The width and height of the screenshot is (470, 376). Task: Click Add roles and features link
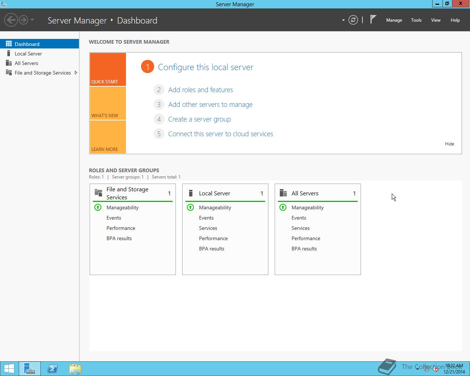coord(200,90)
